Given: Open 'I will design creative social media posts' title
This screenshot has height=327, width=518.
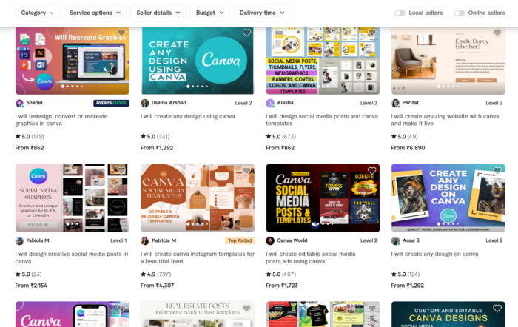Looking at the screenshot, I should 72,257.
